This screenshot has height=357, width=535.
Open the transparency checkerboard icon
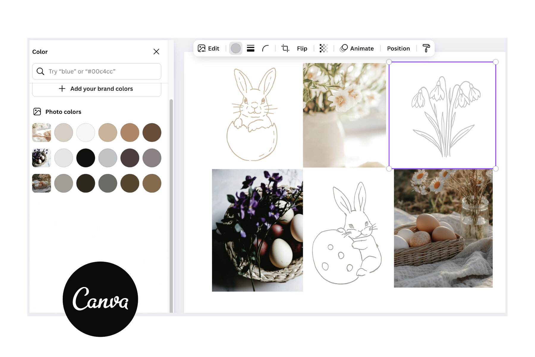(x=323, y=48)
